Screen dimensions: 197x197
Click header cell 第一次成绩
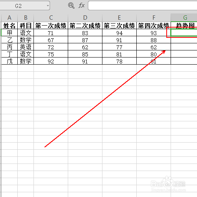coord(51,26)
